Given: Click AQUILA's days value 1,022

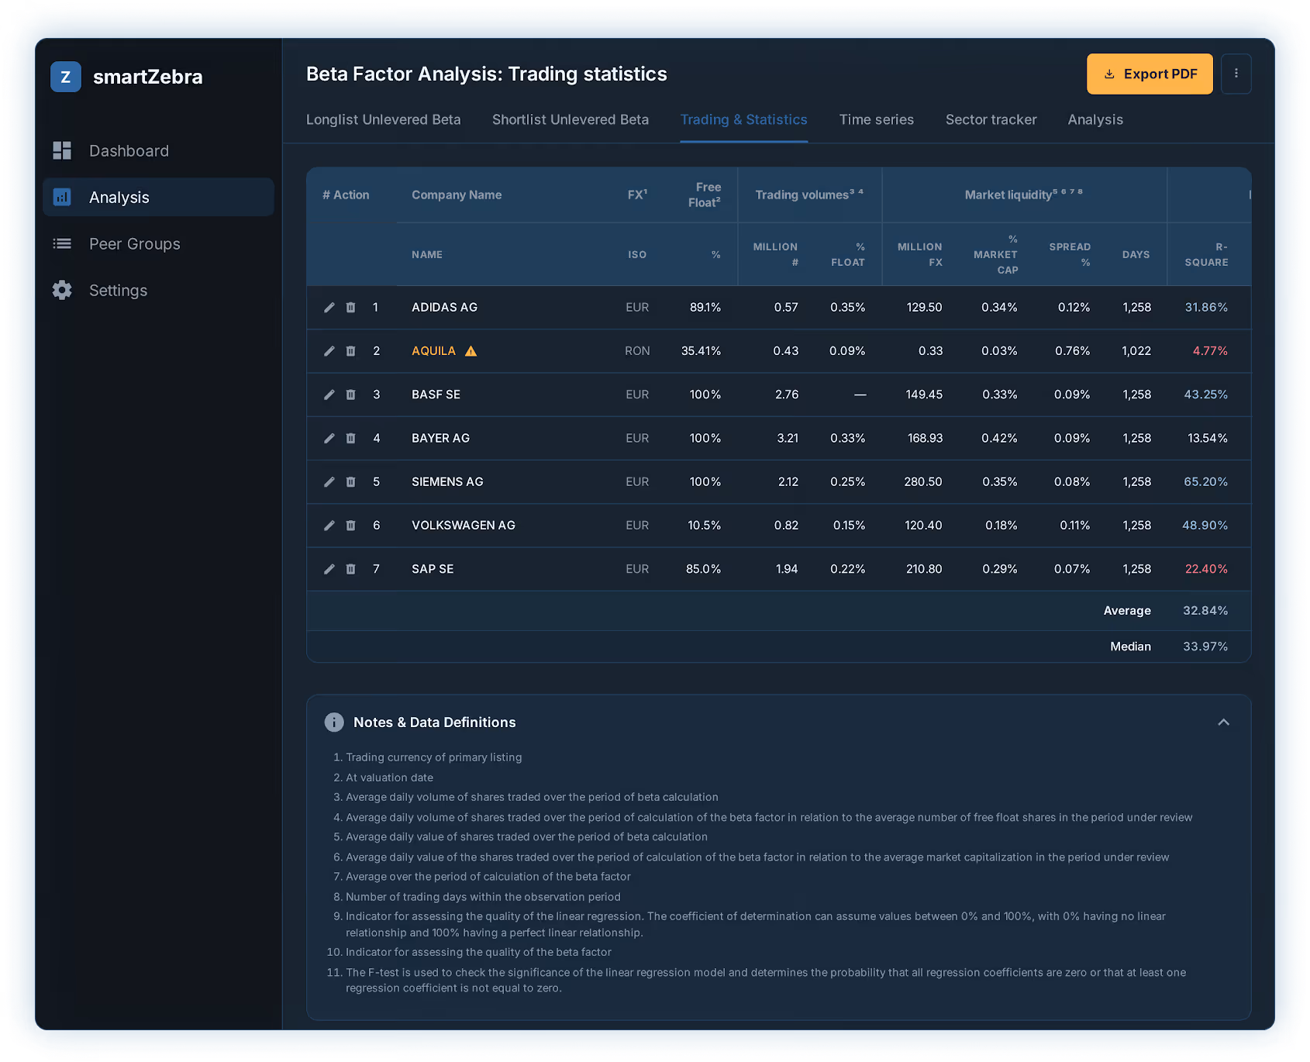Looking at the screenshot, I should point(1136,351).
